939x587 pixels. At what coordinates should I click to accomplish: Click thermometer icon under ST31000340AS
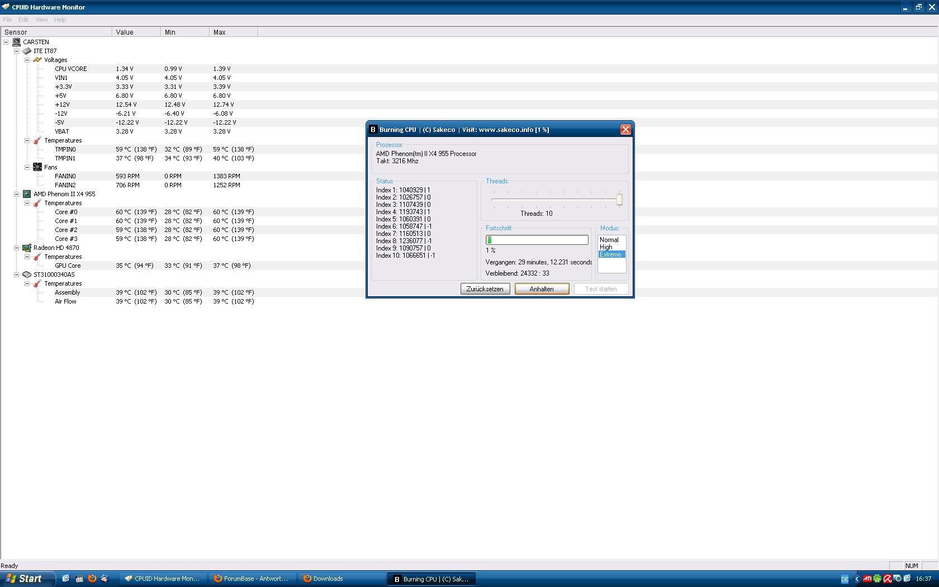(37, 283)
